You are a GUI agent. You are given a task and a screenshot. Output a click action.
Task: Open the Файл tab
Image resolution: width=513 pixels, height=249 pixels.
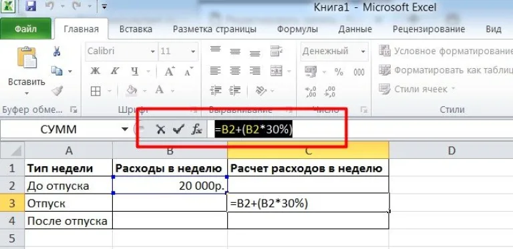[x=25, y=29]
